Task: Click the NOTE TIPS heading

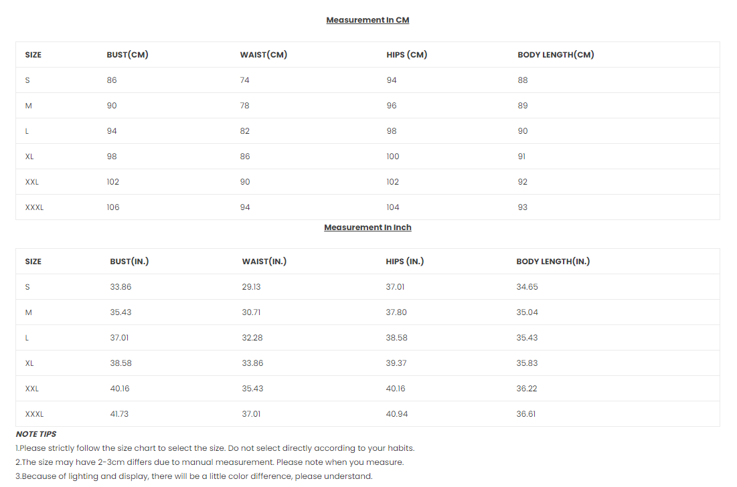Action: pyautogui.click(x=36, y=434)
